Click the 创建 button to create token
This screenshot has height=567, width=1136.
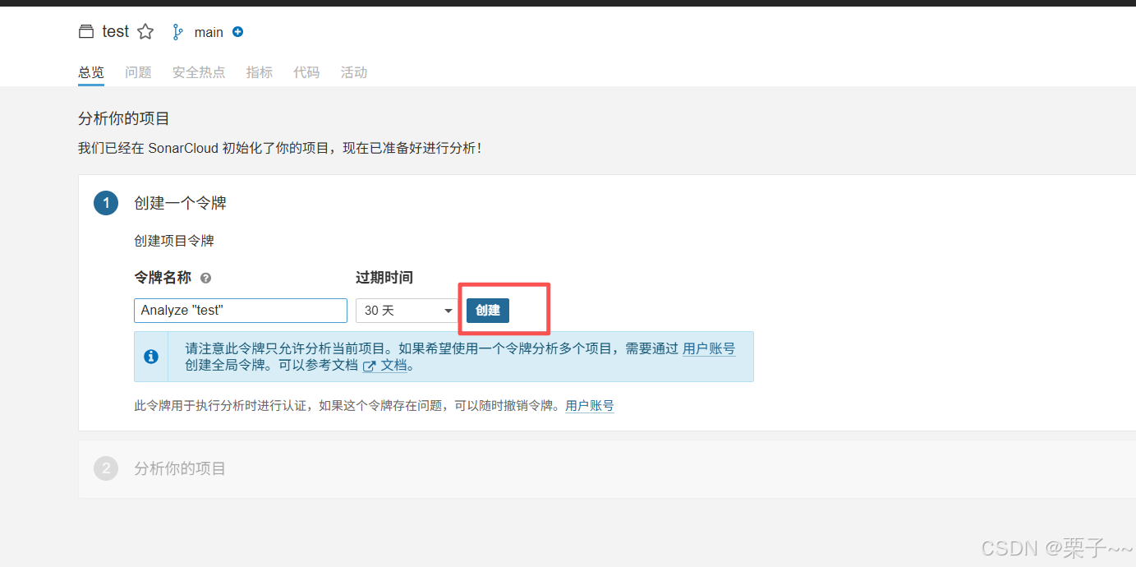(487, 310)
